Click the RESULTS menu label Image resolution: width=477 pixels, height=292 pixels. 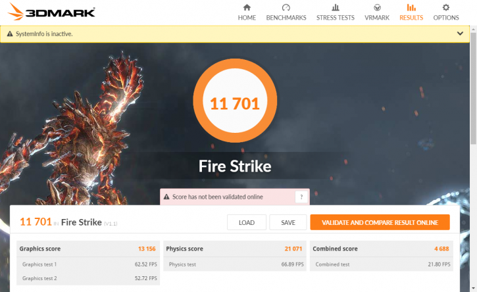pos(411,18)
